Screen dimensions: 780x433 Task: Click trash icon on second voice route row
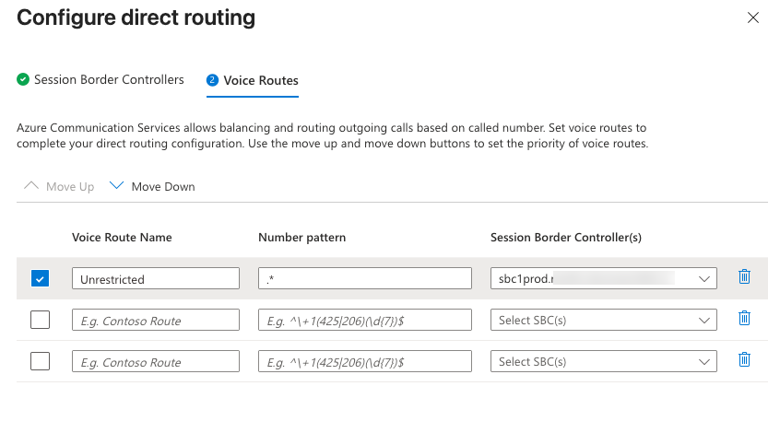click(745, 319)
